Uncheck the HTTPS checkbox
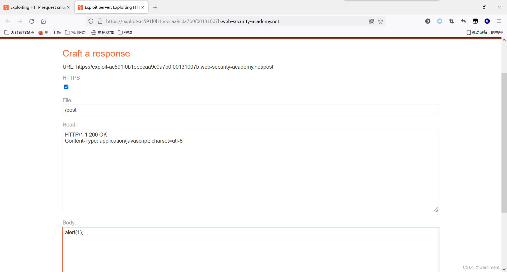The width and height of the screenshot is (507, 272). click(66, 87)
